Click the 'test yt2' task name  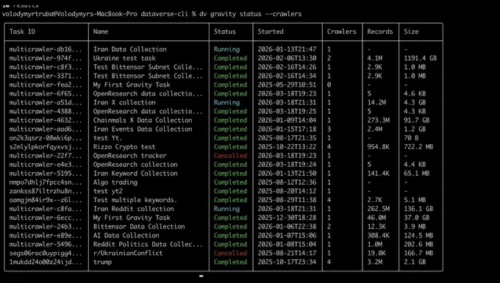tap(108, 191)
